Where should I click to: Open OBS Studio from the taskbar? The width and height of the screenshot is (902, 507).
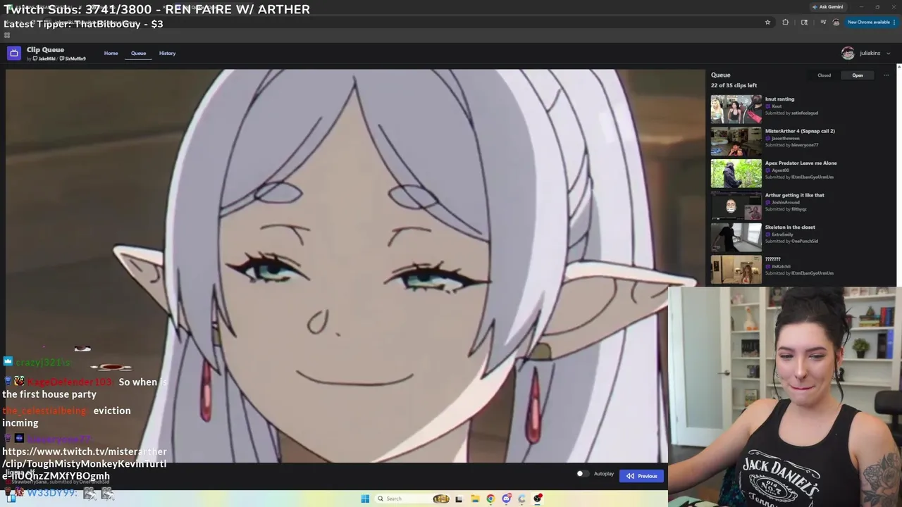(x=538, y=499)
